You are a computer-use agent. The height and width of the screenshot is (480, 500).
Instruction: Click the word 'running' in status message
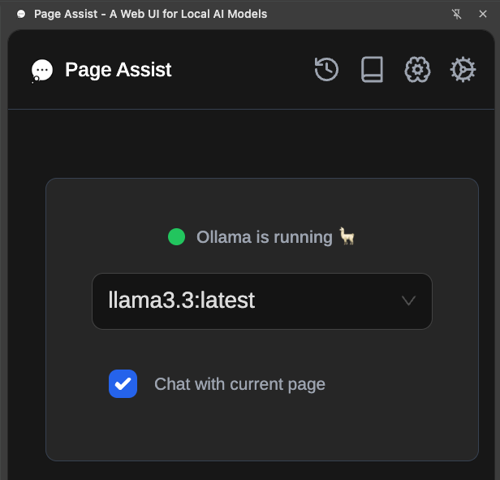(303, 238)
